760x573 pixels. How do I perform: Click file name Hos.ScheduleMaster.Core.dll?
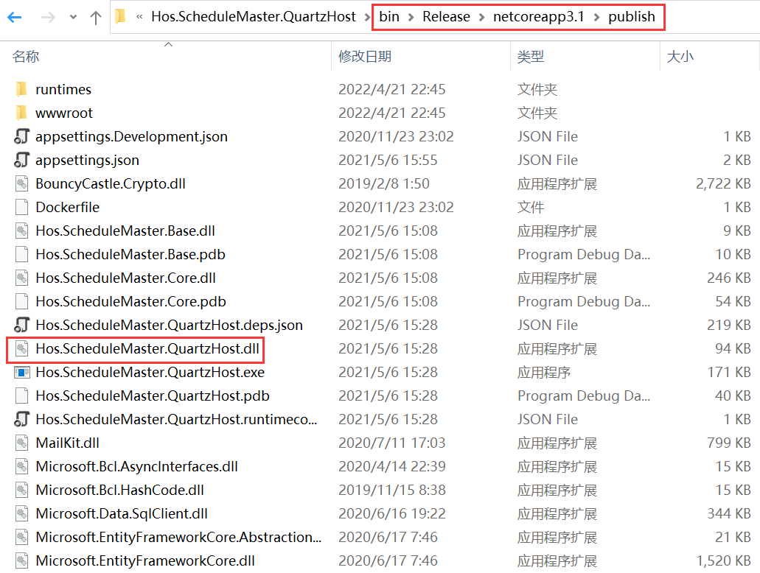(x=125, y=278)
